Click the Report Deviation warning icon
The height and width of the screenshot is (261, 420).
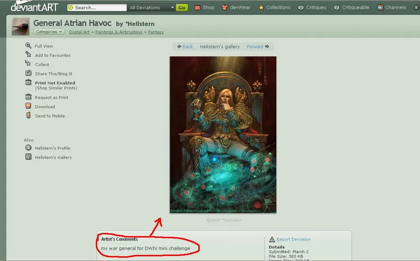272,239
